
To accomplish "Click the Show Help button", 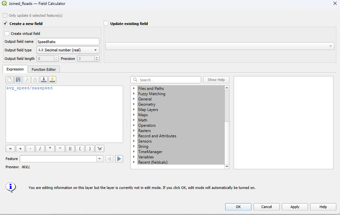I will coord(216,80).
